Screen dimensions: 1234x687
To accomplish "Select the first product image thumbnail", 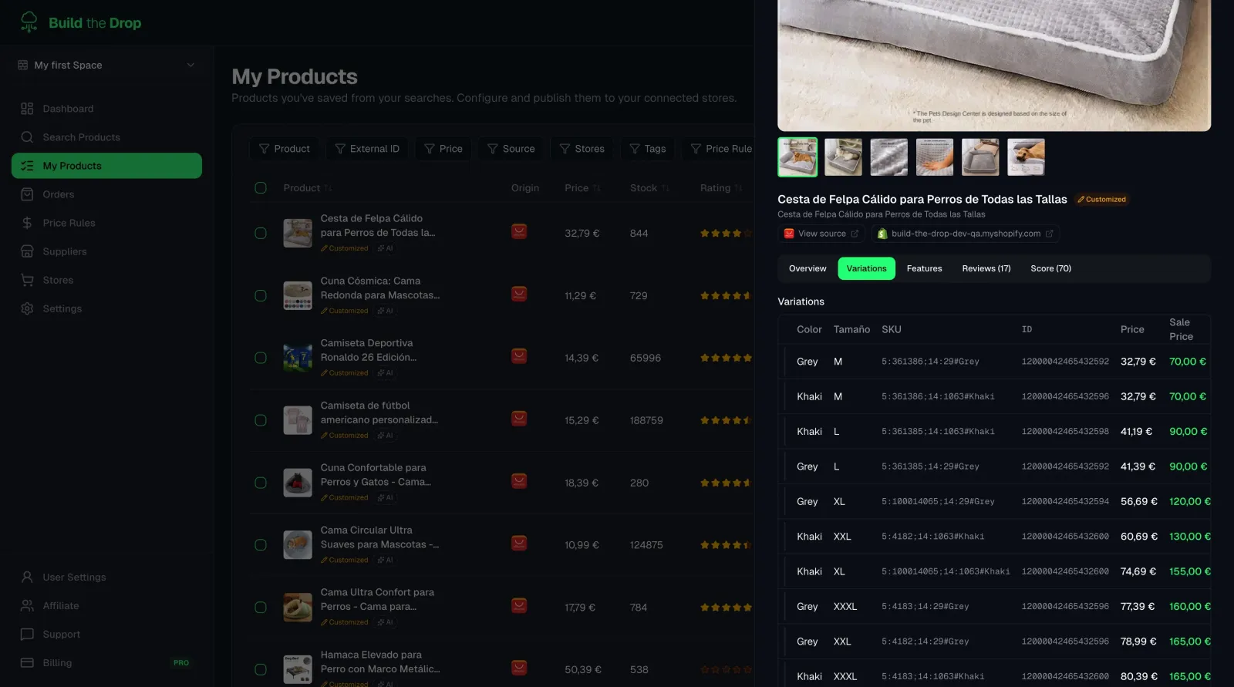I will 797,157.
